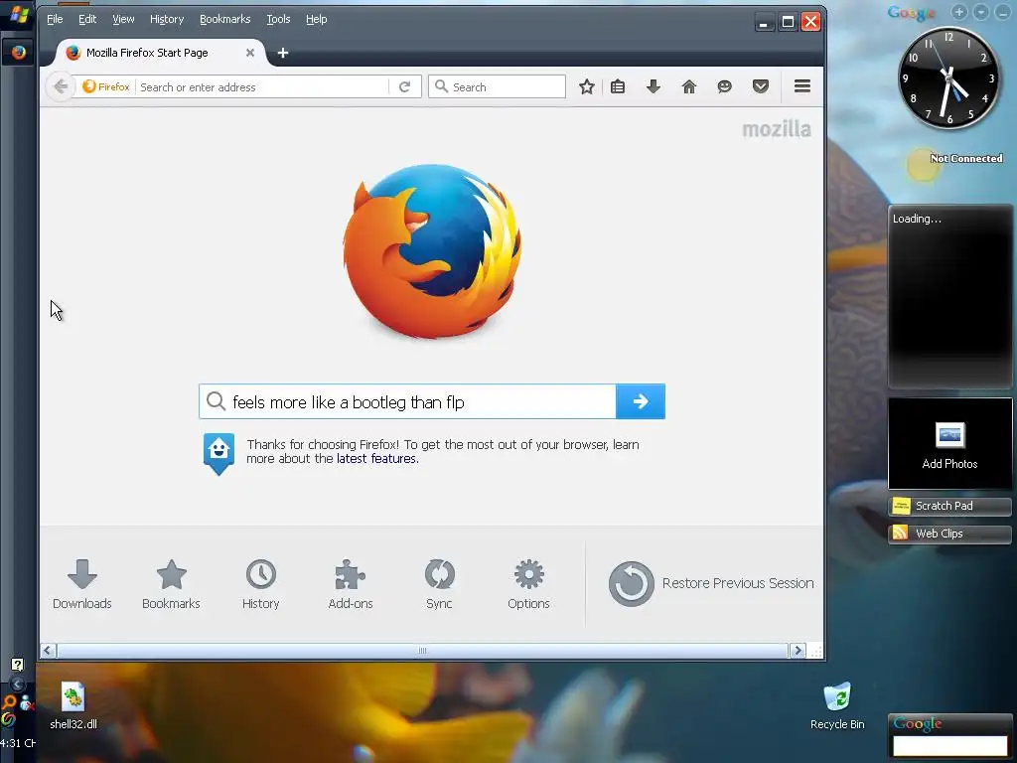Click the toolbar Search box
This screenshot has height=763, width=1017.
(497, 86)
